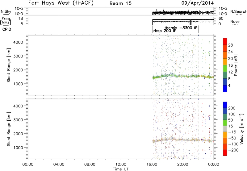Screen dimensions: 247x171
Task: Click the 'Nave' legend label
Action: point(235,21)
